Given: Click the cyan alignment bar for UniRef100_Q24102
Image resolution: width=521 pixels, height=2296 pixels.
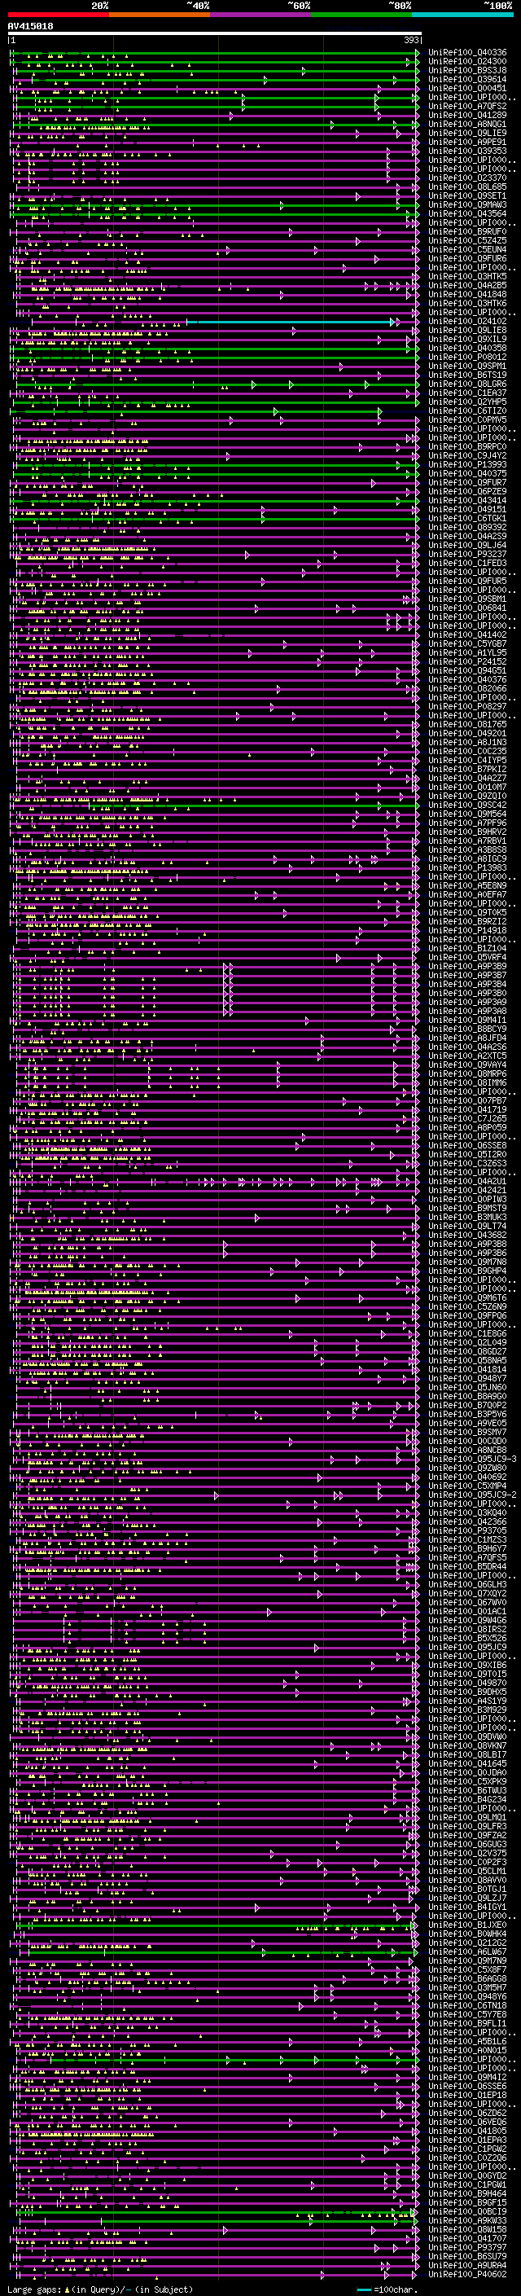Looking at the screenshot, I should [291, 322].
